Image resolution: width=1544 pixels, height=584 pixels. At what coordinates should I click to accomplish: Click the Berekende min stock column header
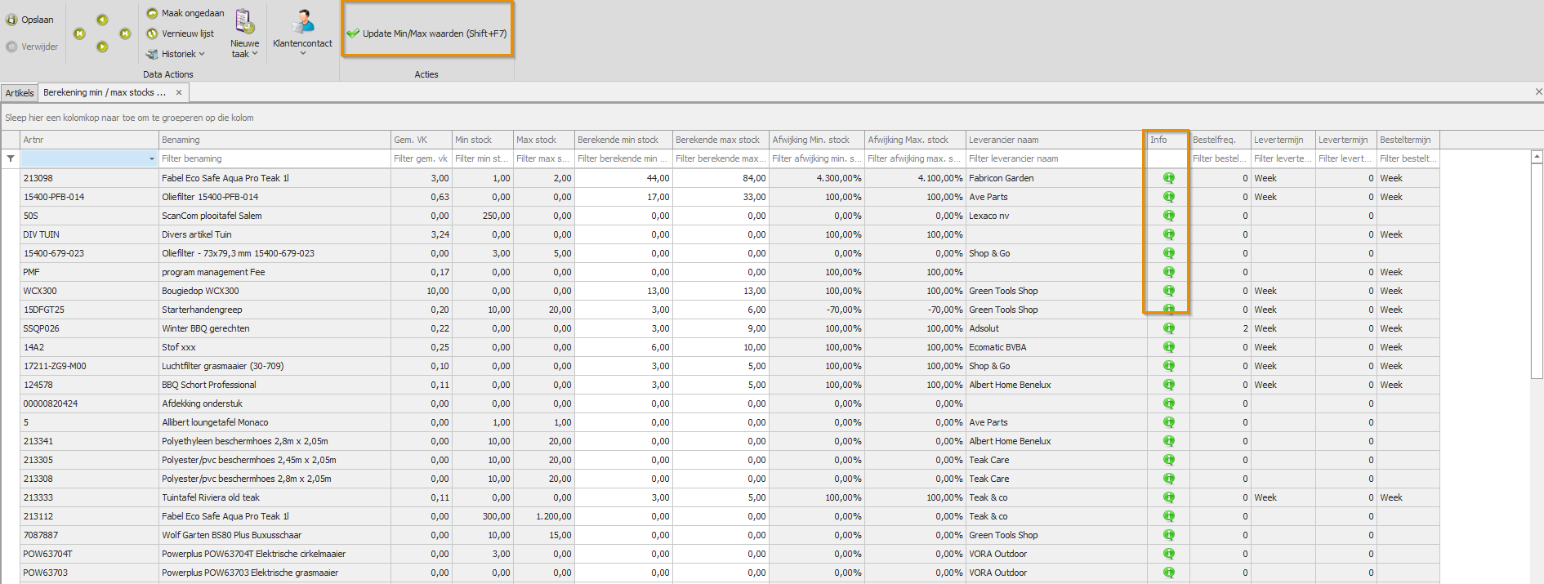tap(623, 140)
